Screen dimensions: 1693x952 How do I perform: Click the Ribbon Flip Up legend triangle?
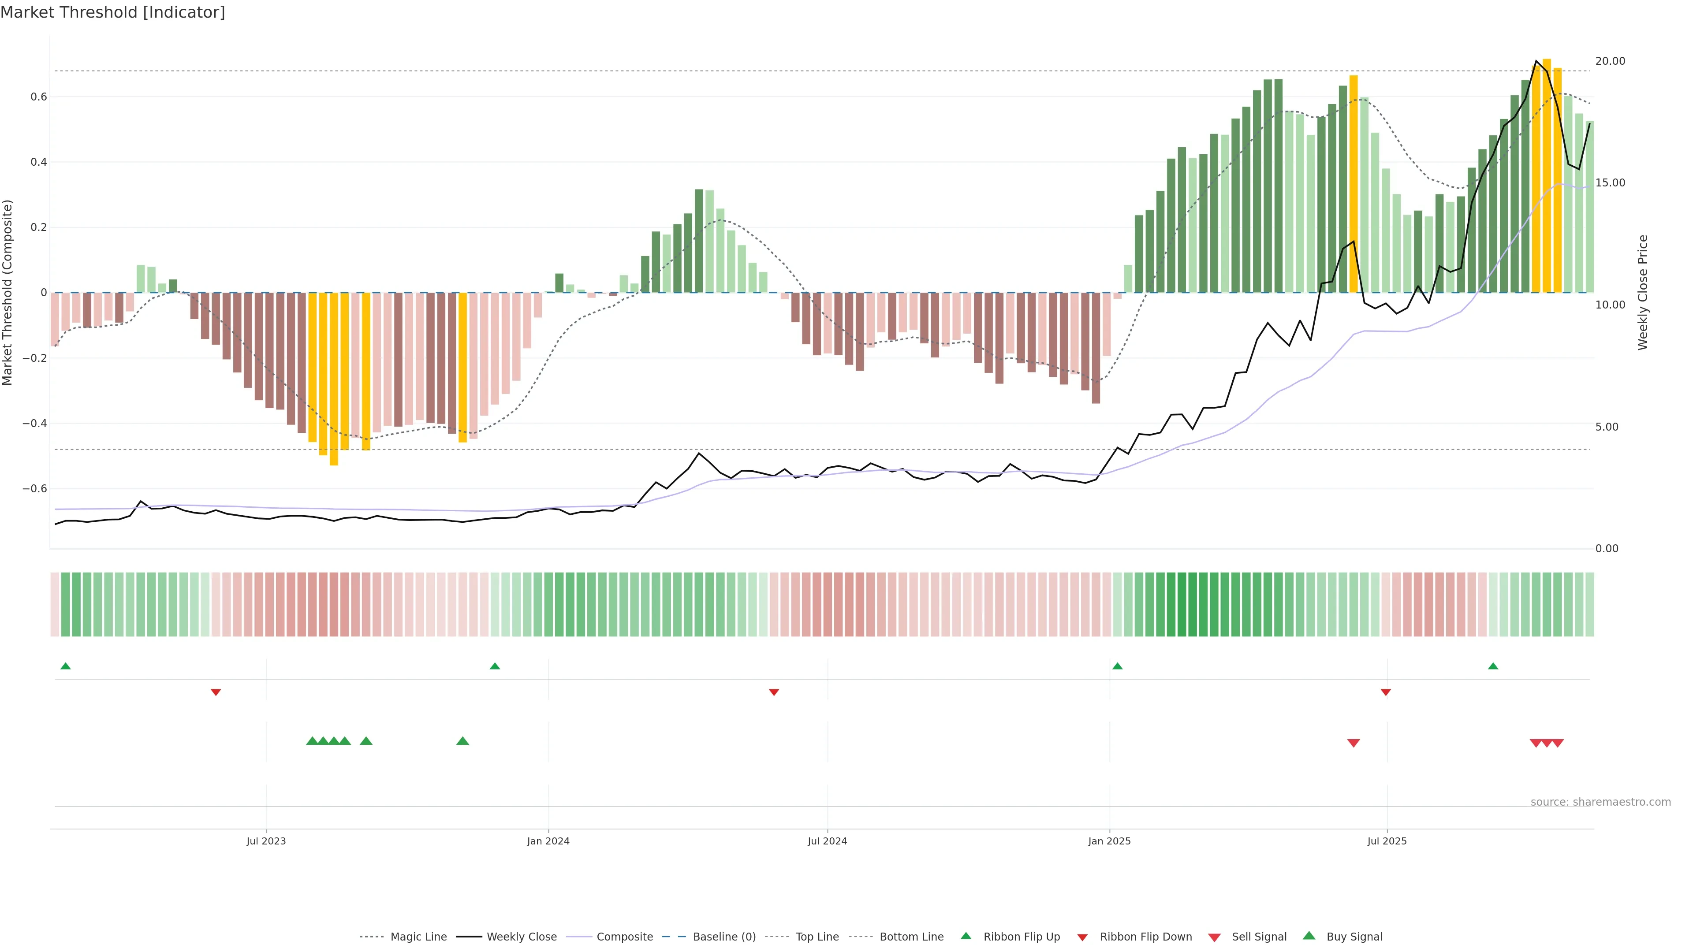[966, 936]
